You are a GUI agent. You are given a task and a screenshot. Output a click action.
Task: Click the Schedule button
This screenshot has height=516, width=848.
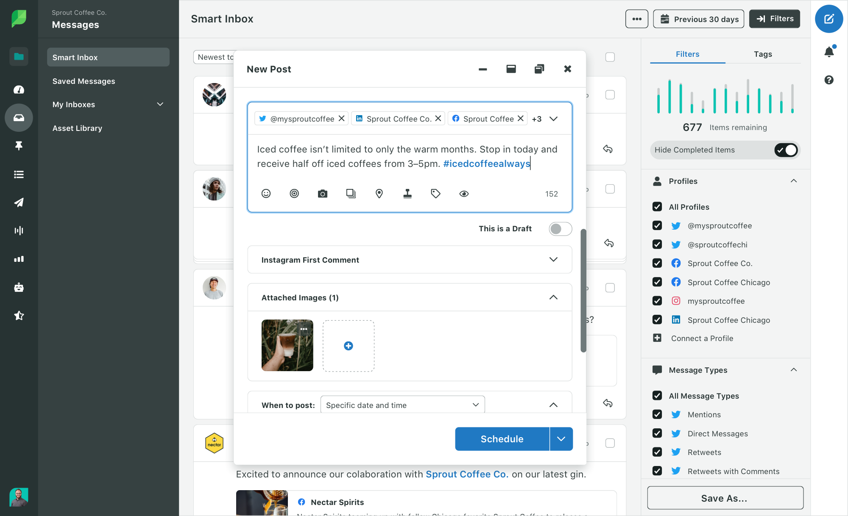click(x=502, y=439)
